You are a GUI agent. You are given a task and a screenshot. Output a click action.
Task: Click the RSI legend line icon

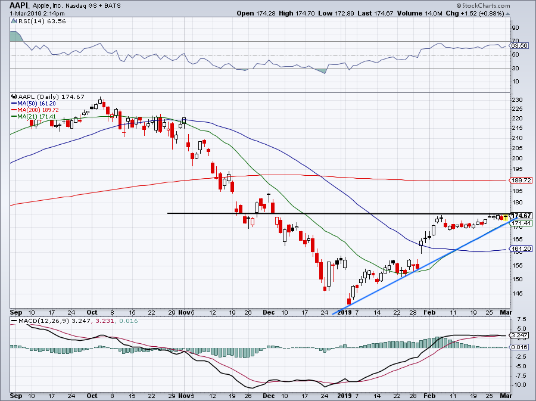click(x=14, y=21)
